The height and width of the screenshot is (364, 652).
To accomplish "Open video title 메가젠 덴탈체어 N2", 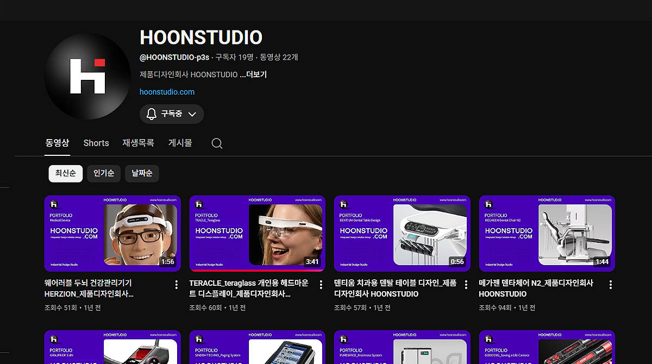I will 536,288.
